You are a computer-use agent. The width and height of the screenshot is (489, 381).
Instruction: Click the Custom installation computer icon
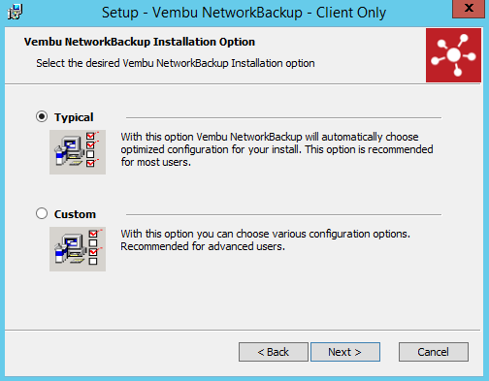(78, 249)
